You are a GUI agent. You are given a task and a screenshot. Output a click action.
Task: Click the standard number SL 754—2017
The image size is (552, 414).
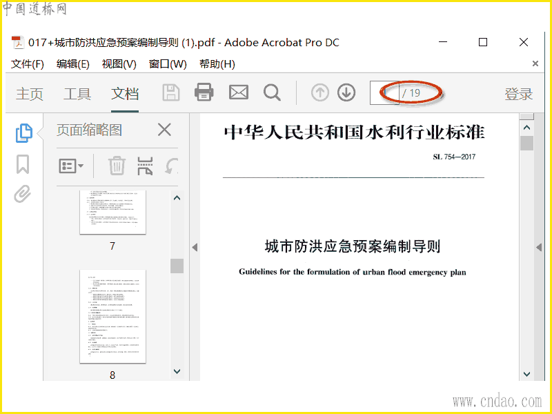click(x=454, y=157)
